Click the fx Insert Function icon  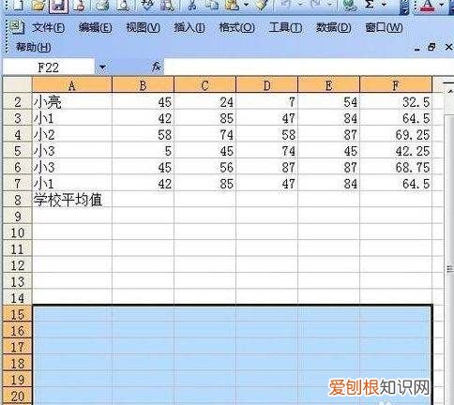pyautogui.click(x=156, y=67)
